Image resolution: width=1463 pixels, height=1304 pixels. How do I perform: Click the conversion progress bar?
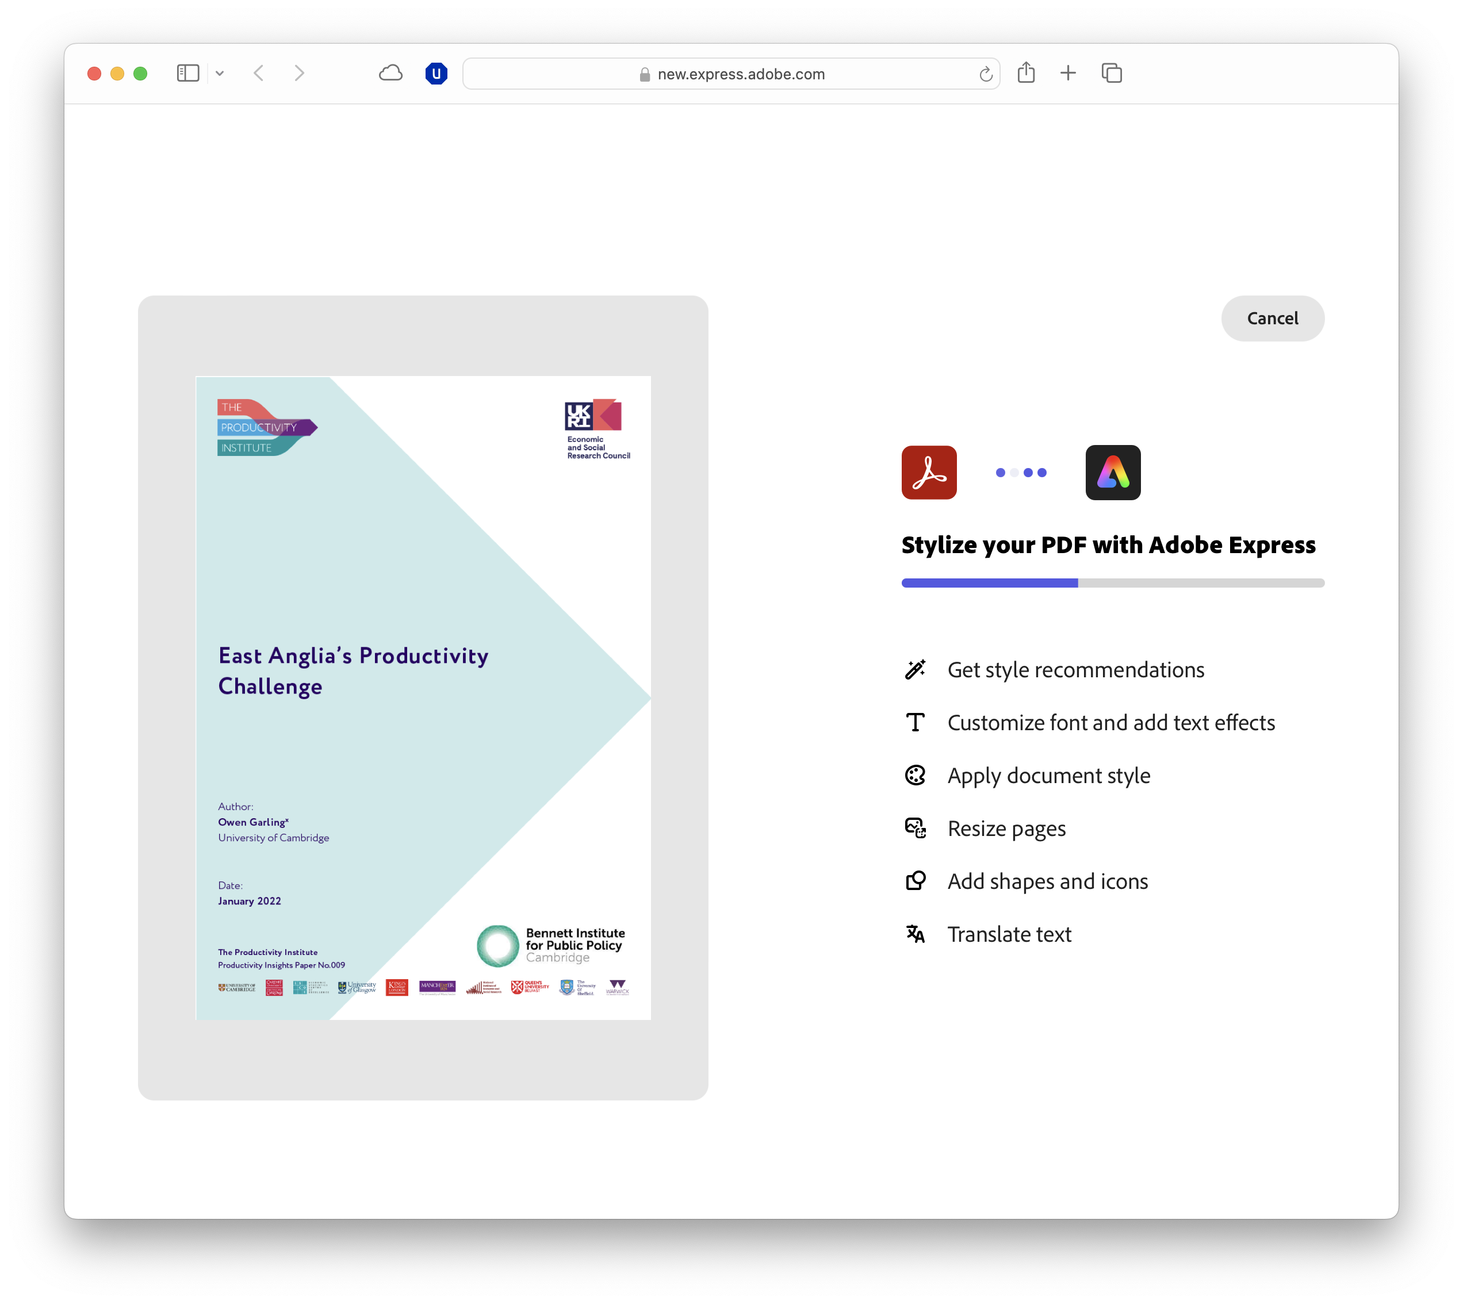click(1112, 582)
